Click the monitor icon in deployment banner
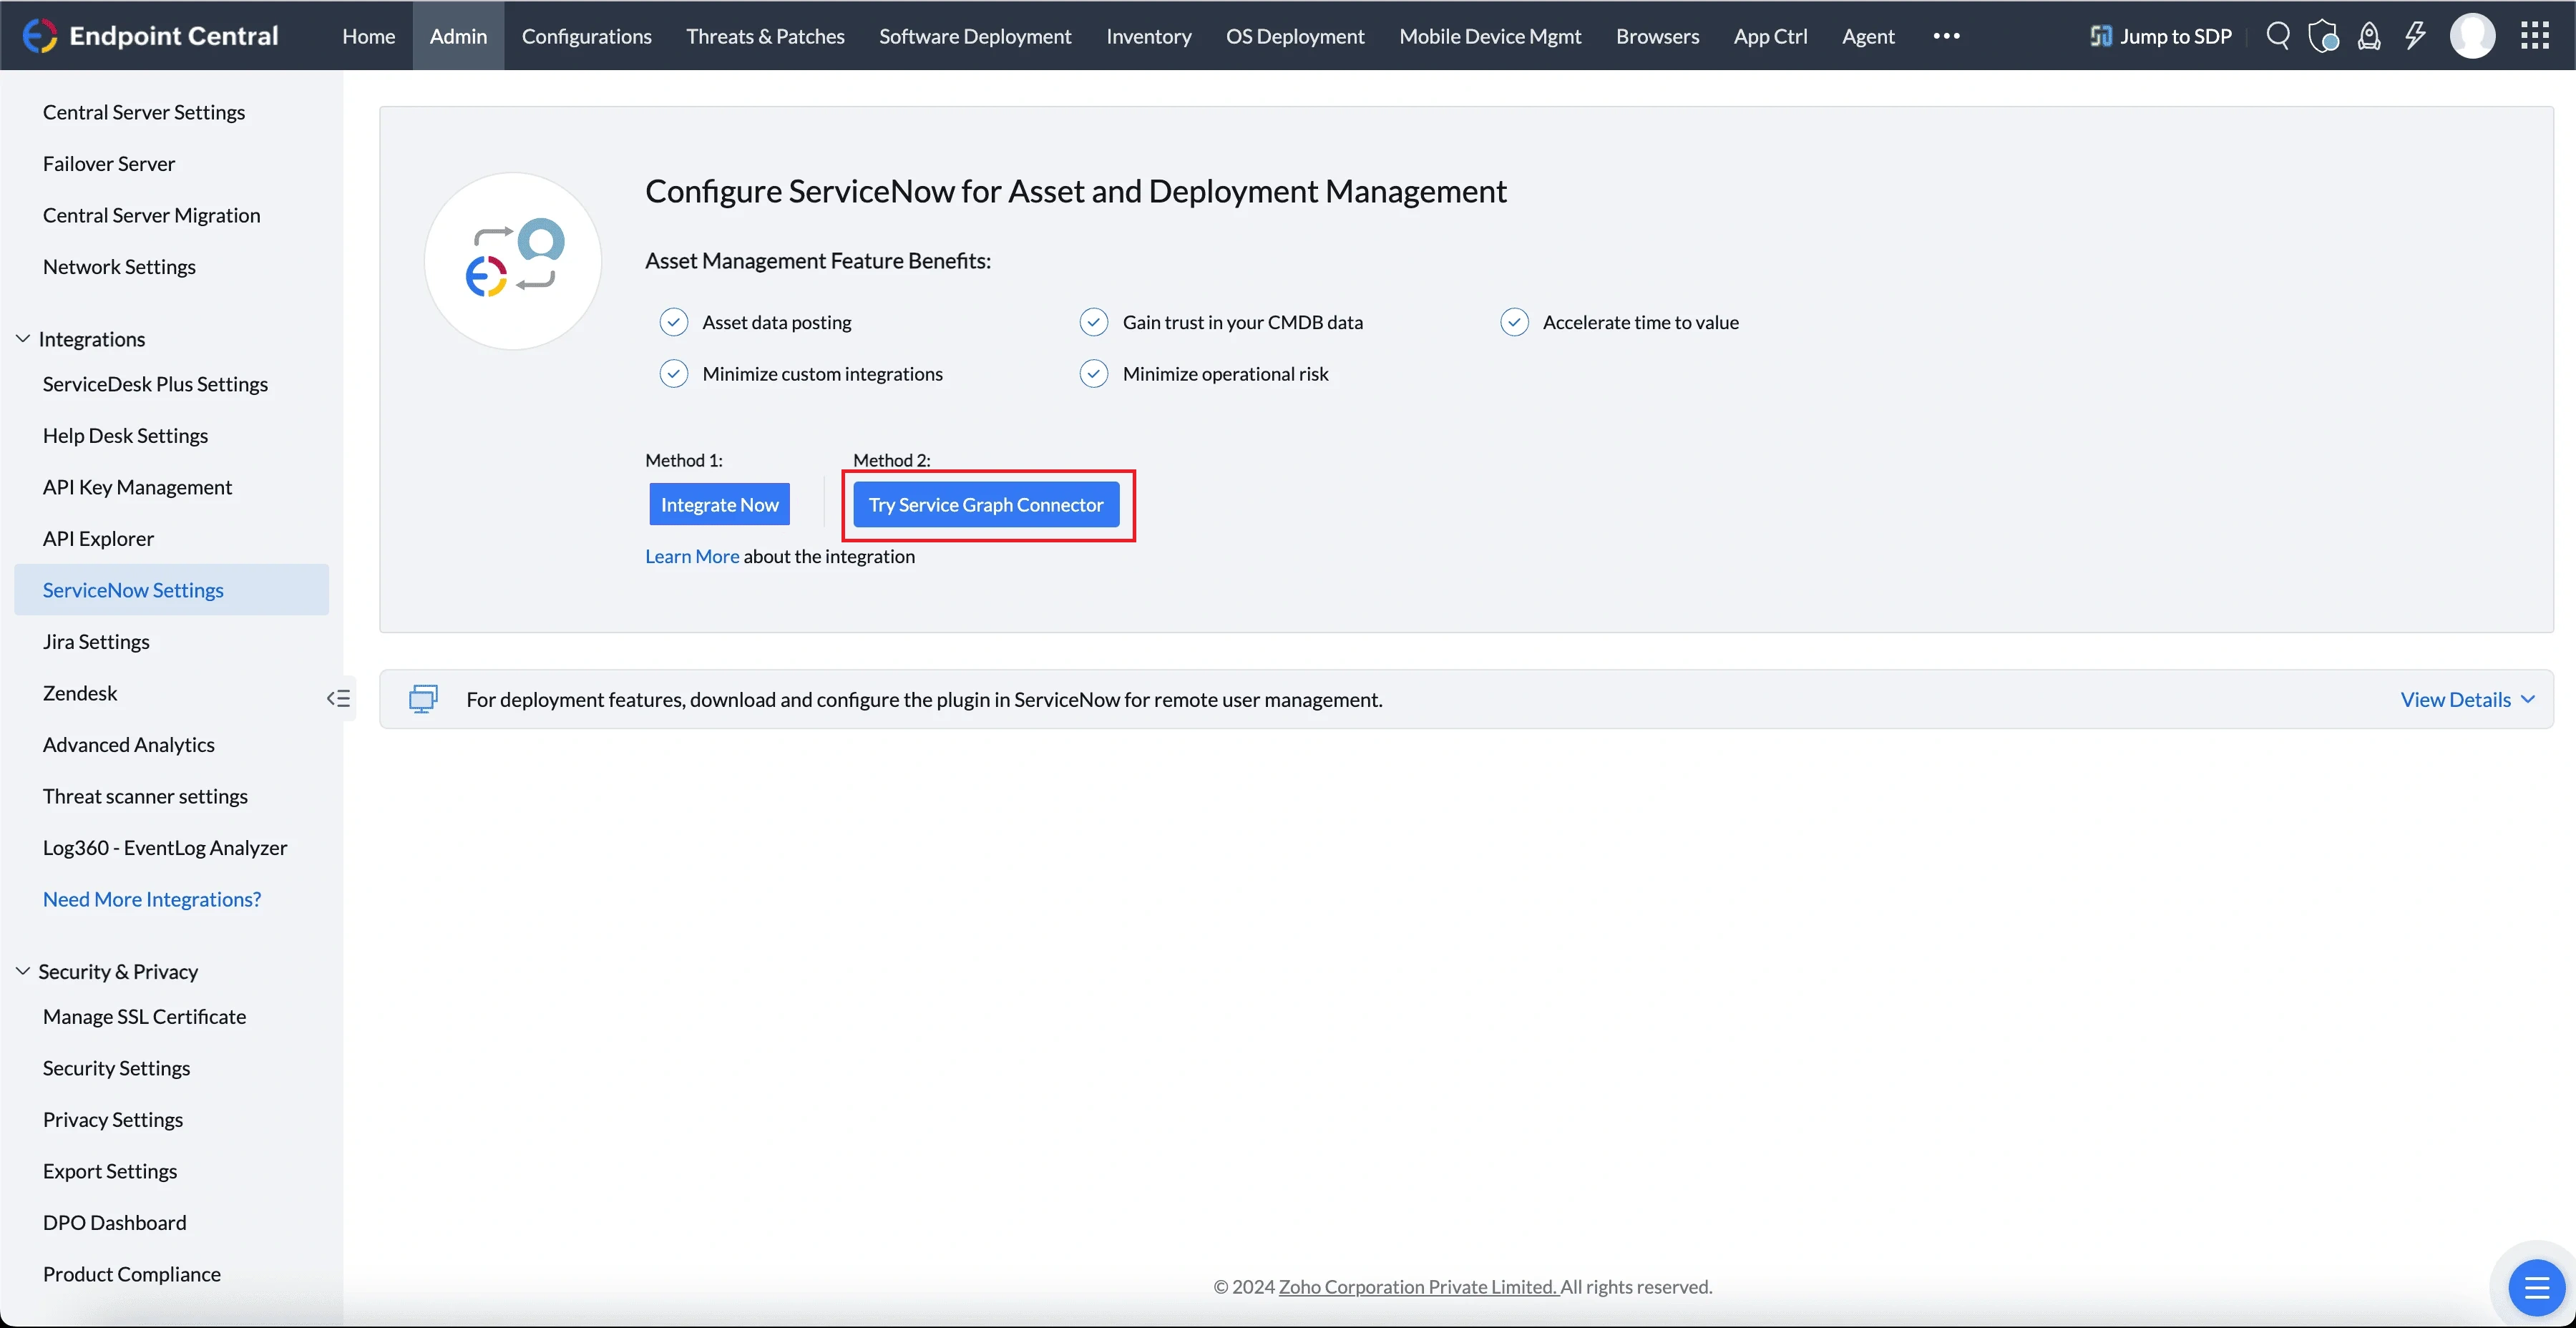The height and width of the screenshot is (1328, 2576). (x=423, y=699)
